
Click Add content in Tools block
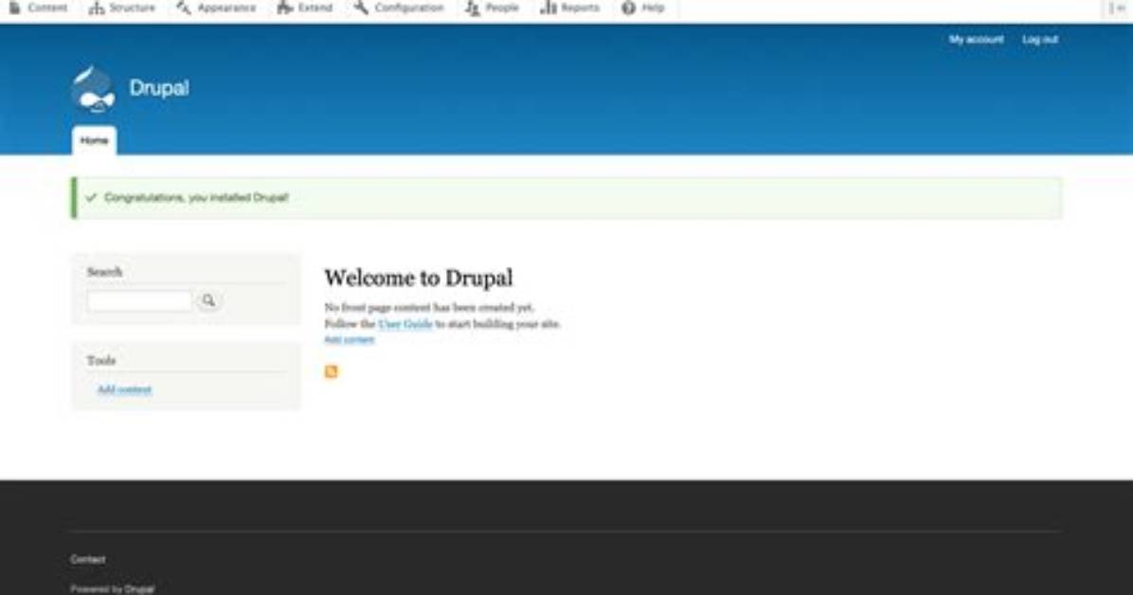(124, 389)
